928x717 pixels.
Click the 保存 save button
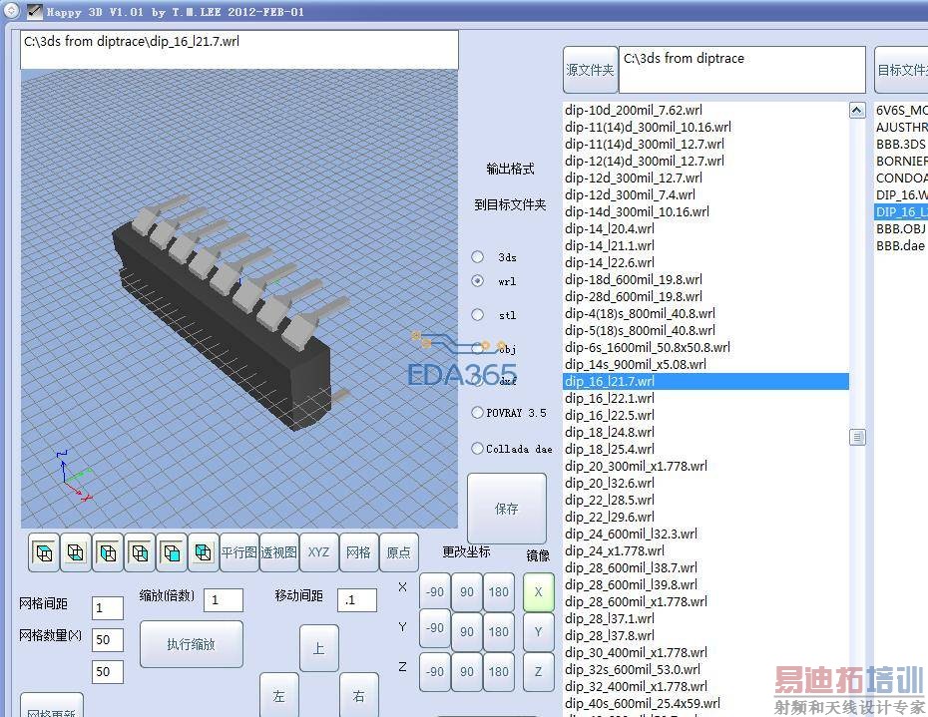pyautogui.click(x=507, y=509)
